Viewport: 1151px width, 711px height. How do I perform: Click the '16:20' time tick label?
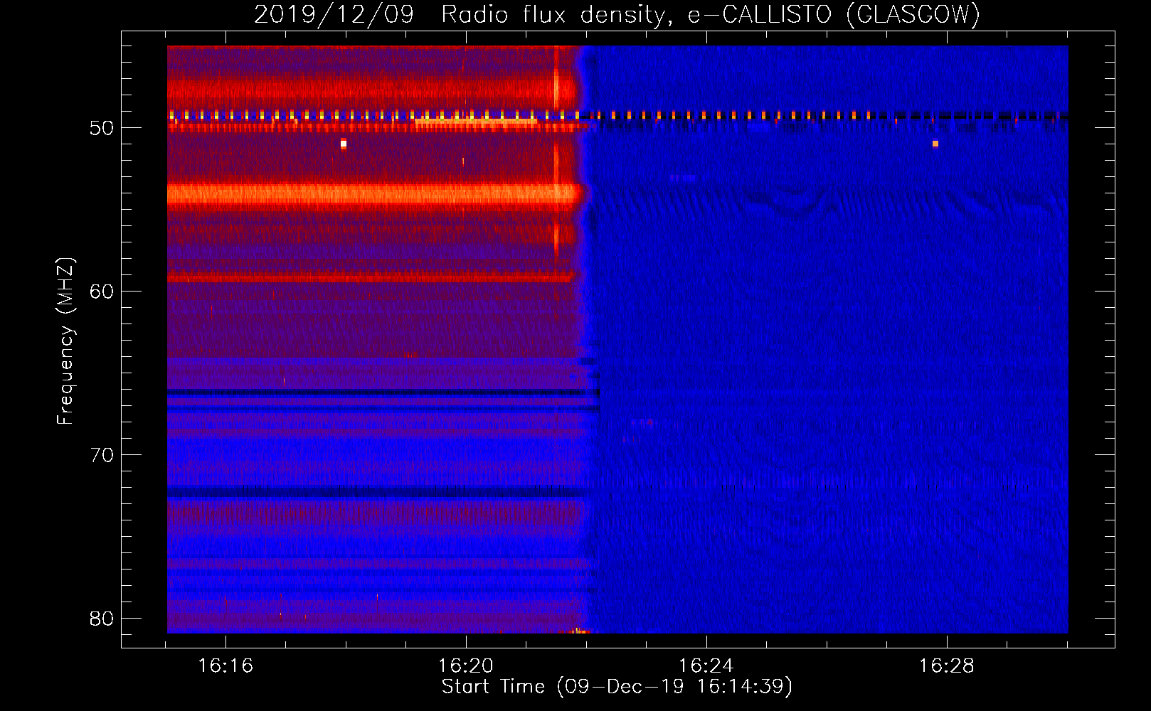tap(466, 666)
